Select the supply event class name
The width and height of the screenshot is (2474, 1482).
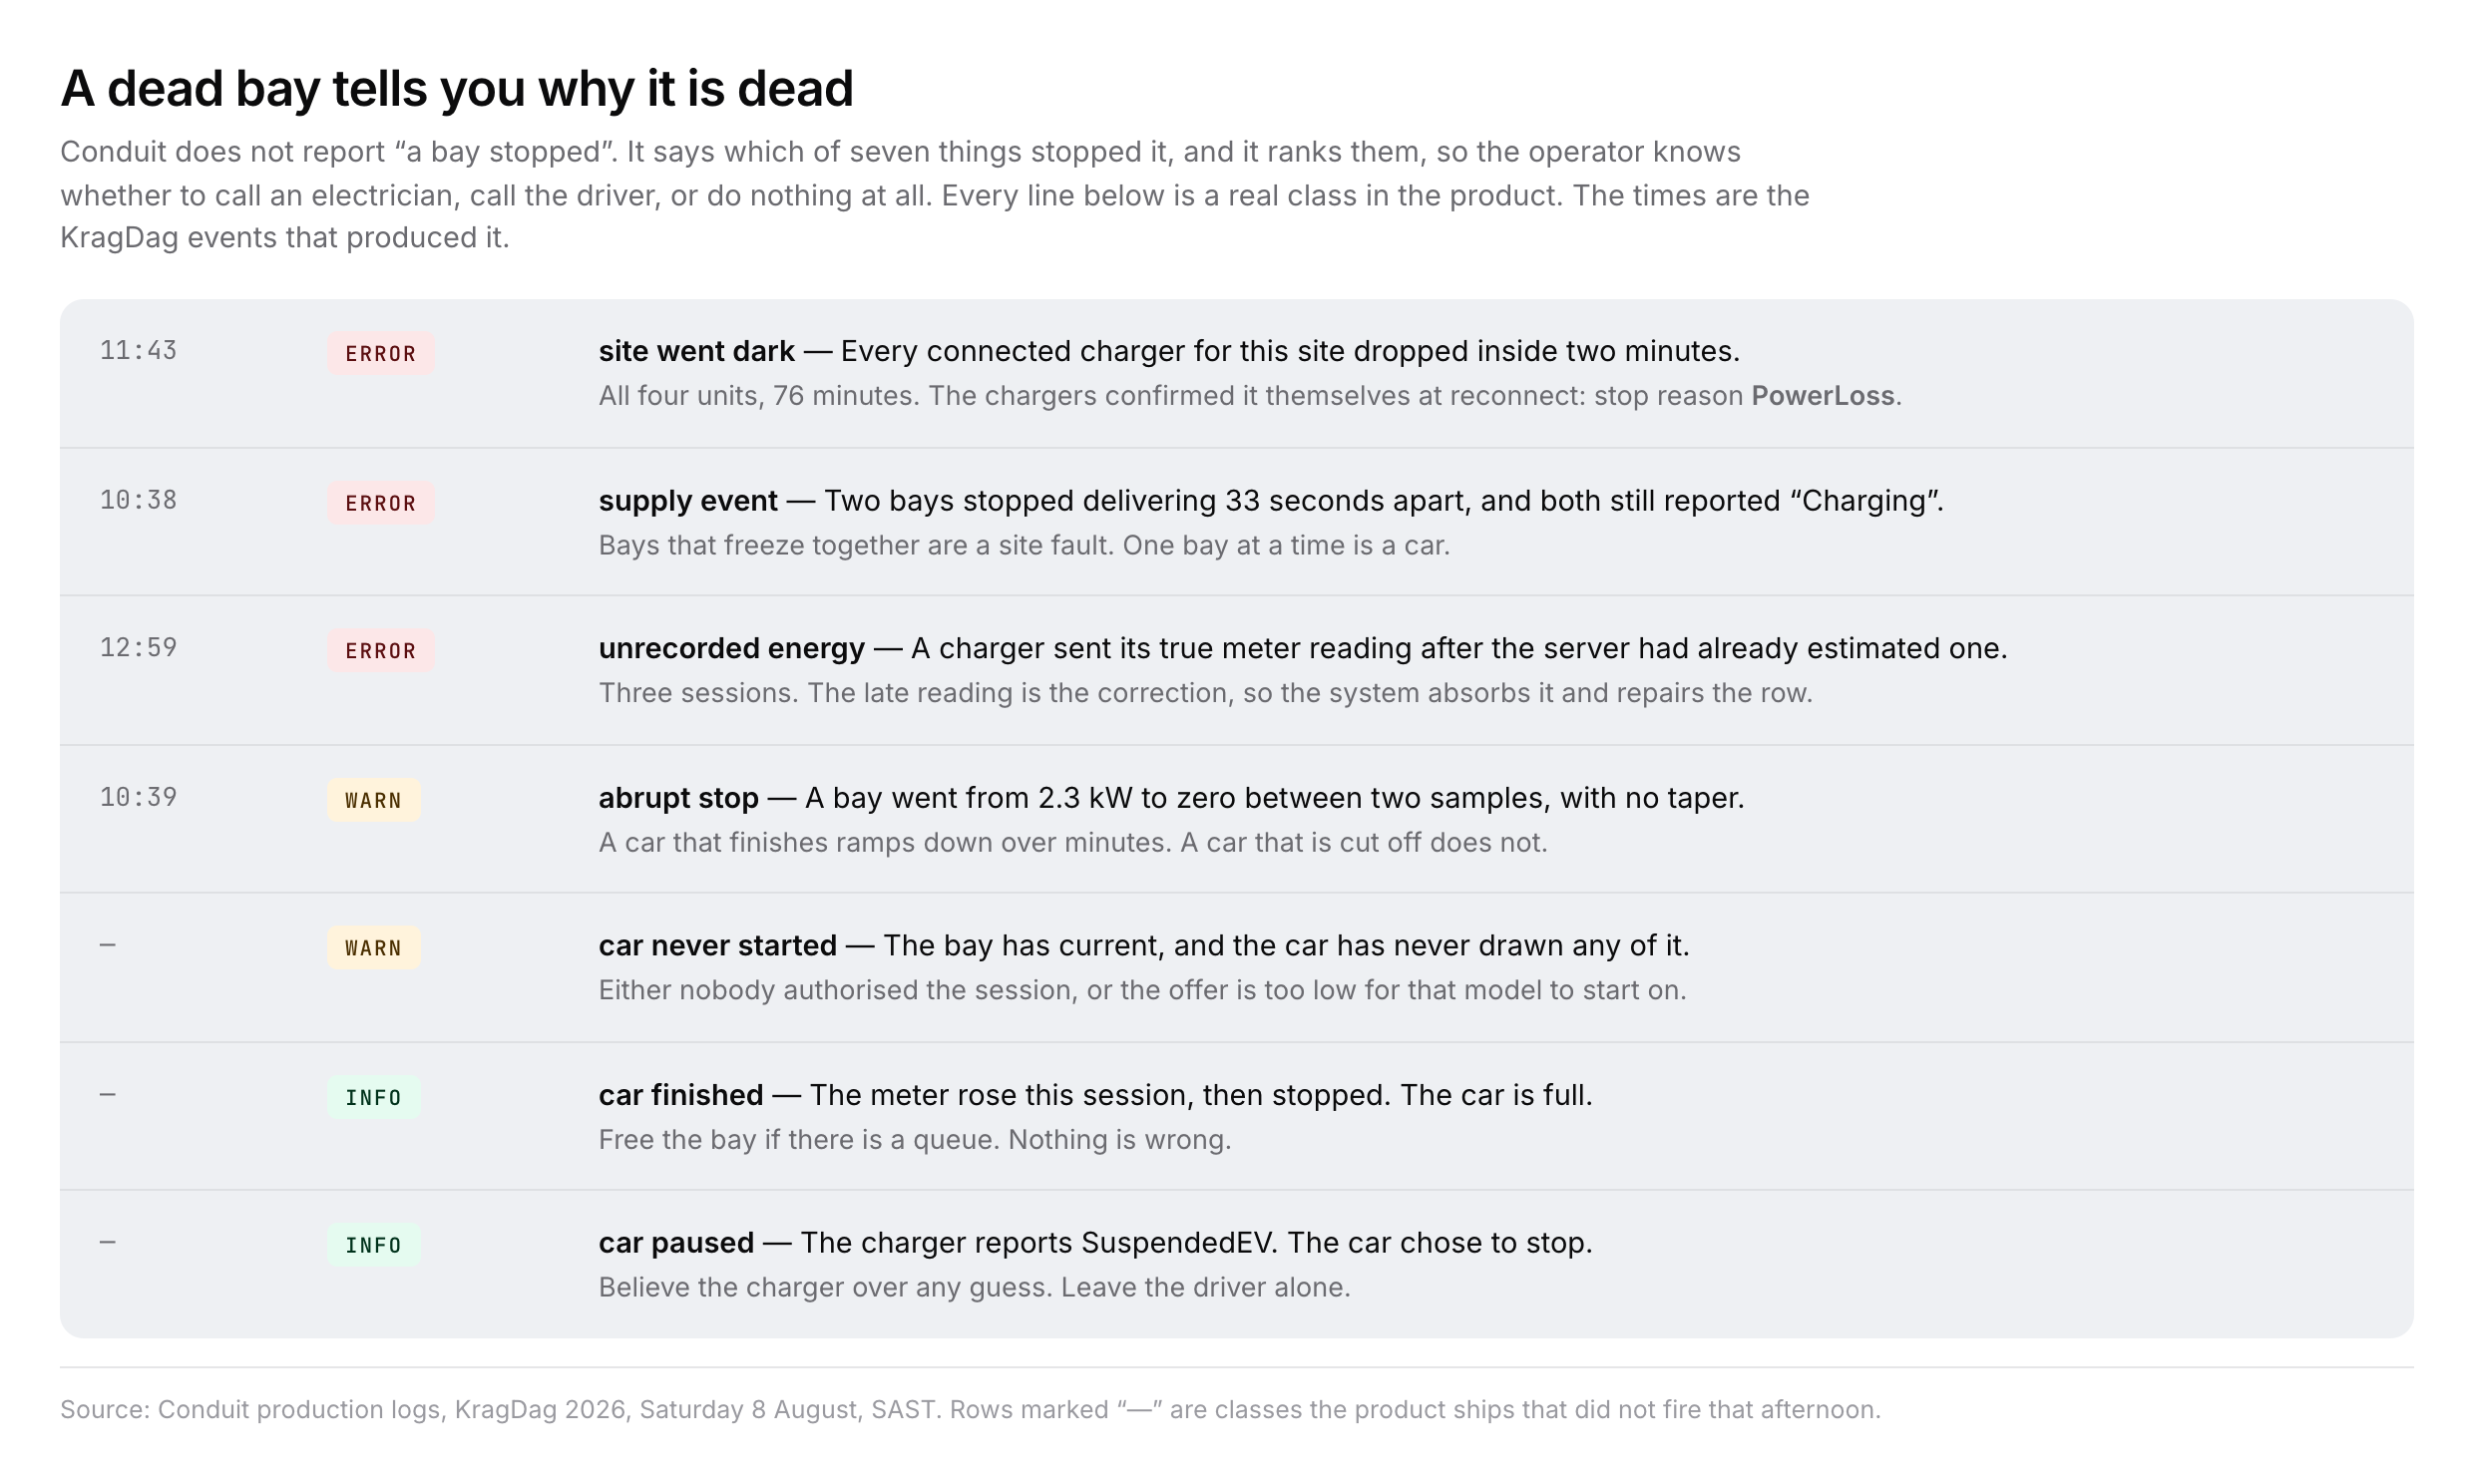tap(688, 501)
